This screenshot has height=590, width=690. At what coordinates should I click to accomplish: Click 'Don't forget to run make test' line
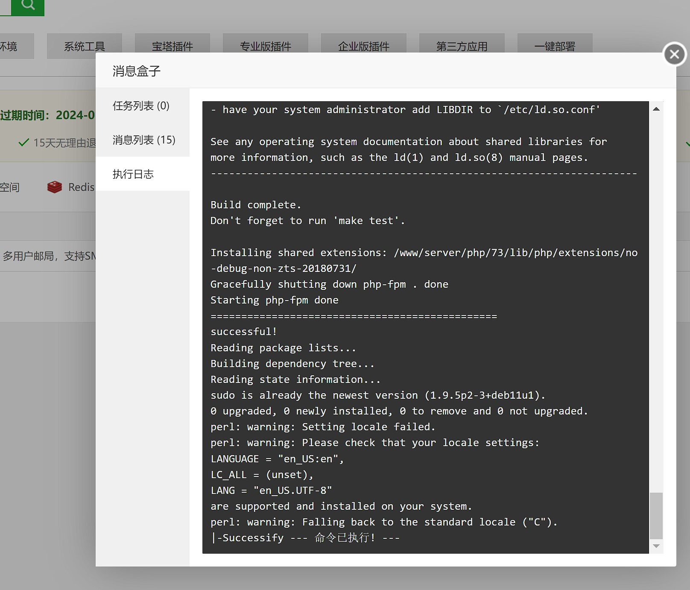point(307,221)
